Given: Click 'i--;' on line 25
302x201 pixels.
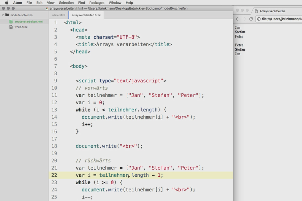Looking at the screenshot, I should 87,197.
